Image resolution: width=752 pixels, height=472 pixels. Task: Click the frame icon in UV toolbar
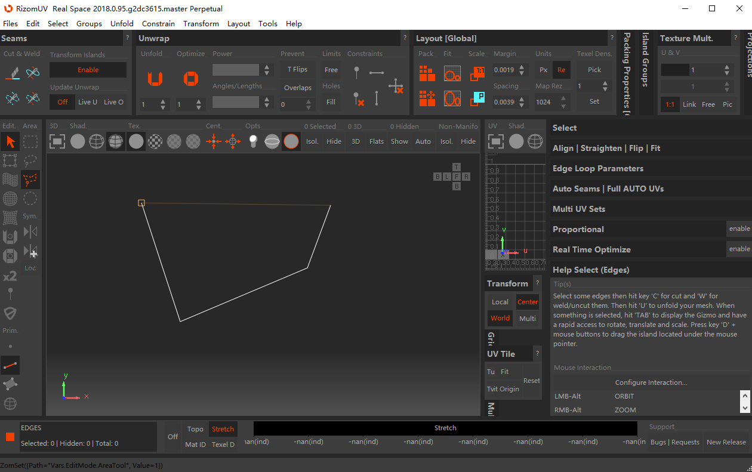pos(496,141)
